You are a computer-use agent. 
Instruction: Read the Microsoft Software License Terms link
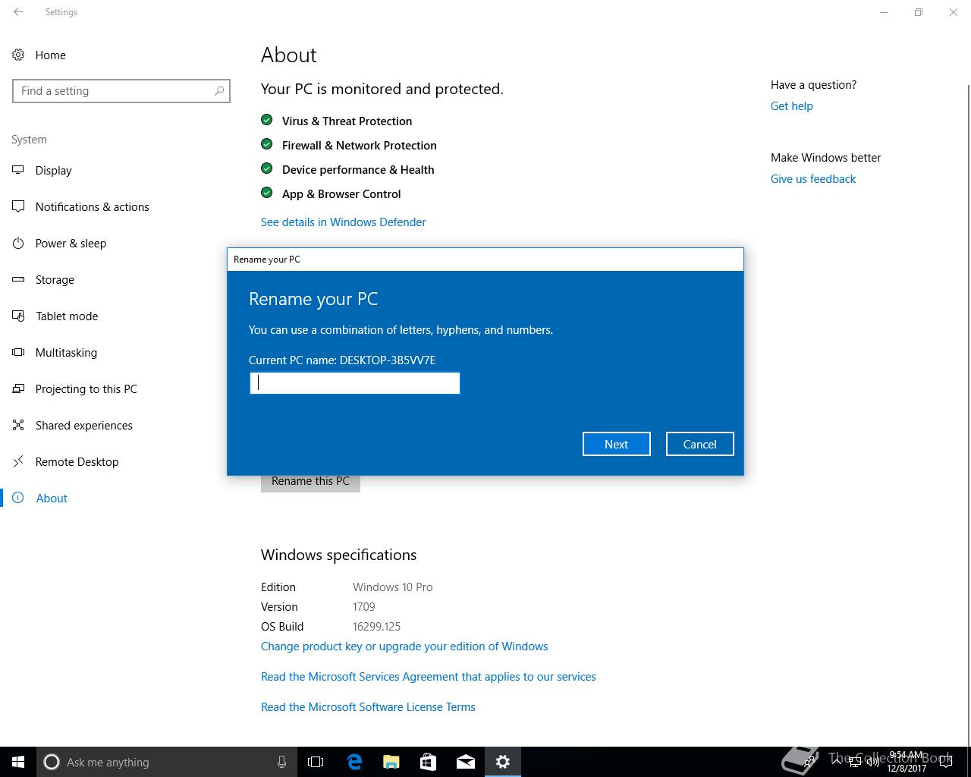[x=368, y=707]
